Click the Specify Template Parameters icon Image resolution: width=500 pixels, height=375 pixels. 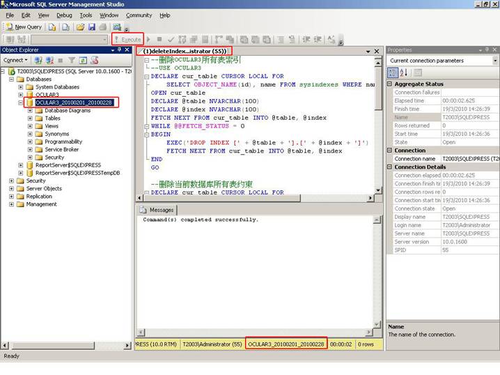pos(331,39)
